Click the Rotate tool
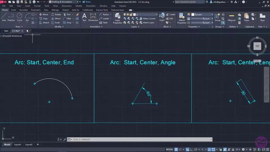 pyautogui.click(x=56, y=14)
